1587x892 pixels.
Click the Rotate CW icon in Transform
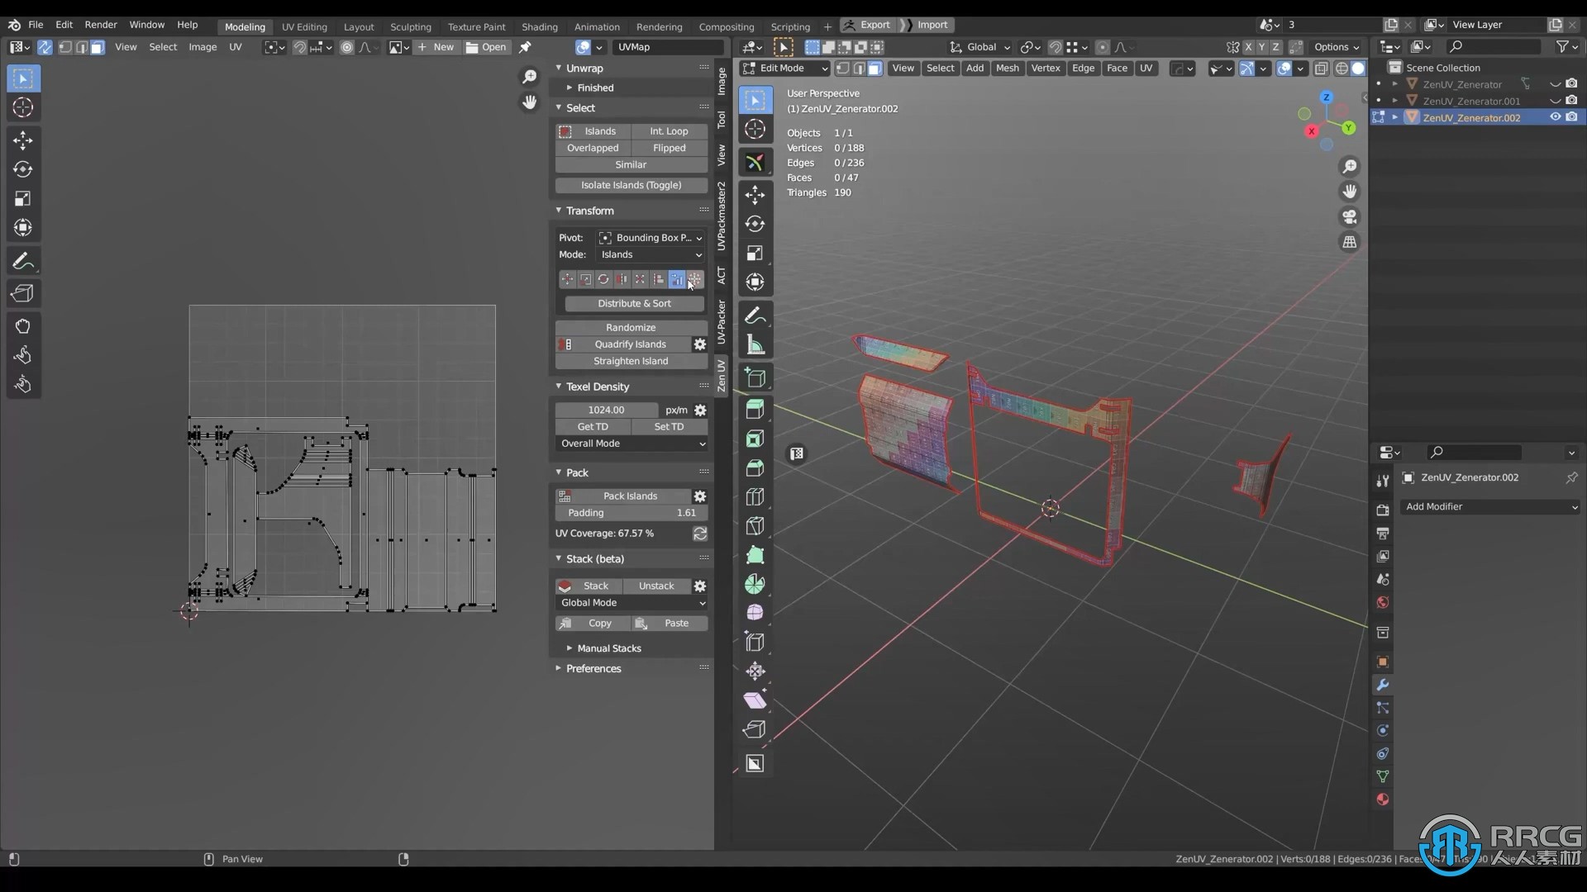(x=604, y=279)
